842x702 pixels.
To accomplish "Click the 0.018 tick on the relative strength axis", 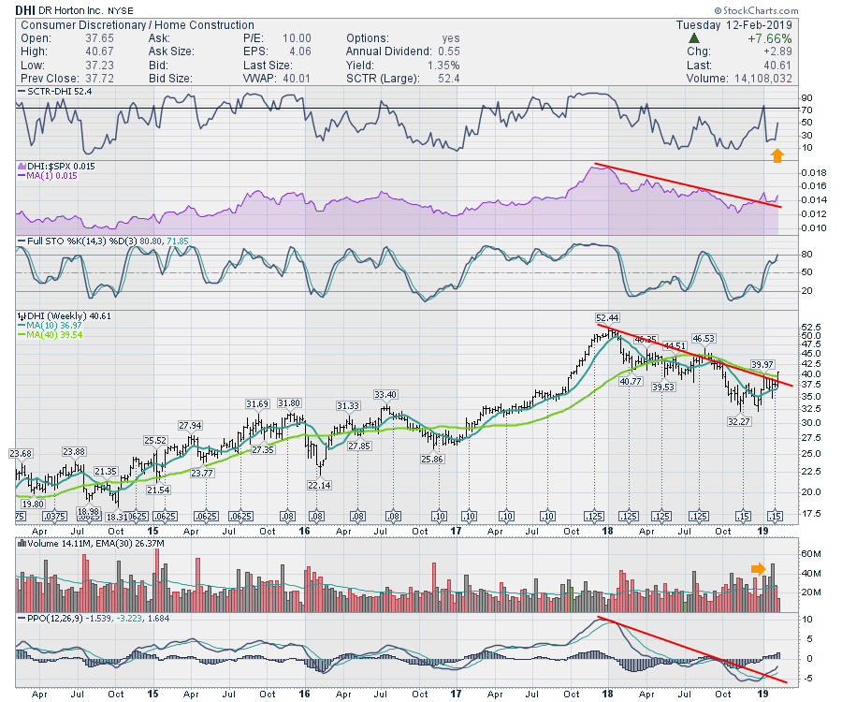I will click(x=814, y=173).
